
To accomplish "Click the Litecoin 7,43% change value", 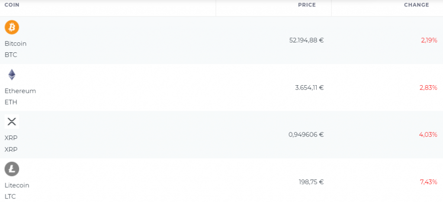I will (x=429, y=182).
